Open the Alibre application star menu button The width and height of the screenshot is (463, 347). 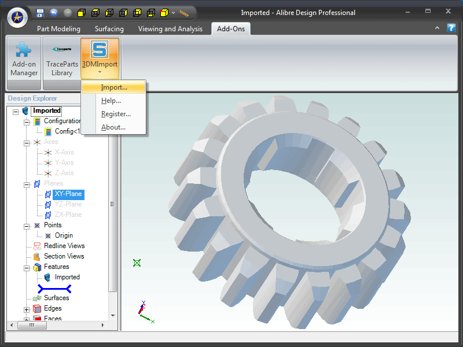(x=17, y=17)
